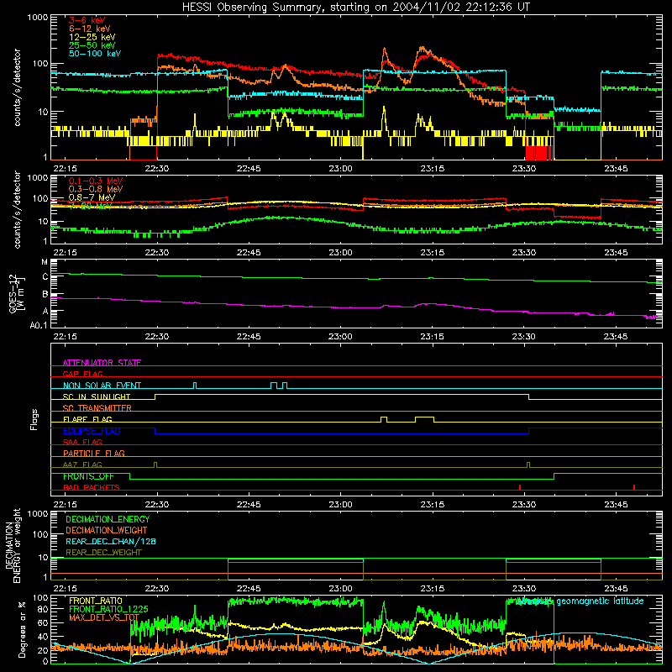Select the yellow SC_IN_SUNLIGHT flag label

pyautogui.click(x=97, y=396)
